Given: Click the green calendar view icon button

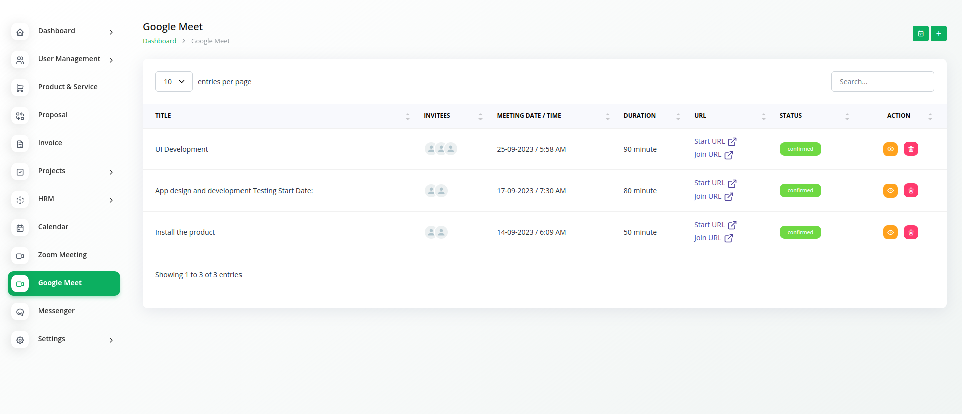Looking at the screenshot, I should pos(920,33).
